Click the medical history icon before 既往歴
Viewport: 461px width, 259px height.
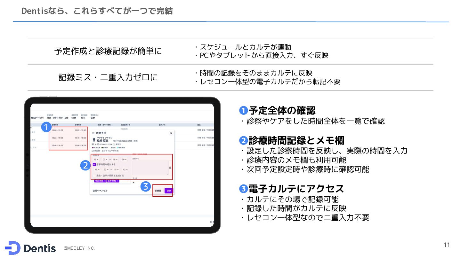93,151
